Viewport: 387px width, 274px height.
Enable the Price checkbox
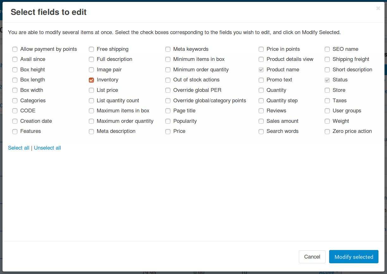click(168, 132)
